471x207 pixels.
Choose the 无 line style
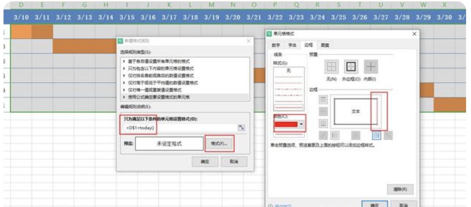(x=288, y=70)
